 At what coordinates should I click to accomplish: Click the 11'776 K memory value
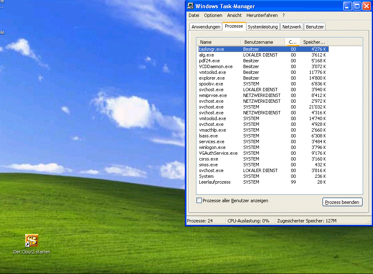(318, 72)
